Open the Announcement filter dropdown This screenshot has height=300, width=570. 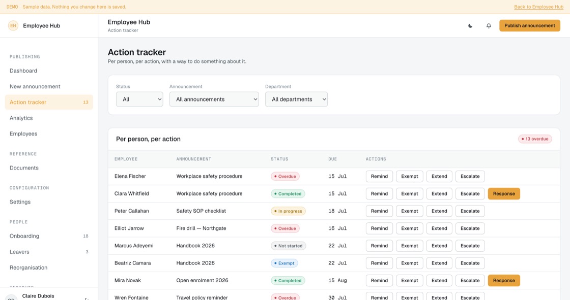[x=214, y=99]
